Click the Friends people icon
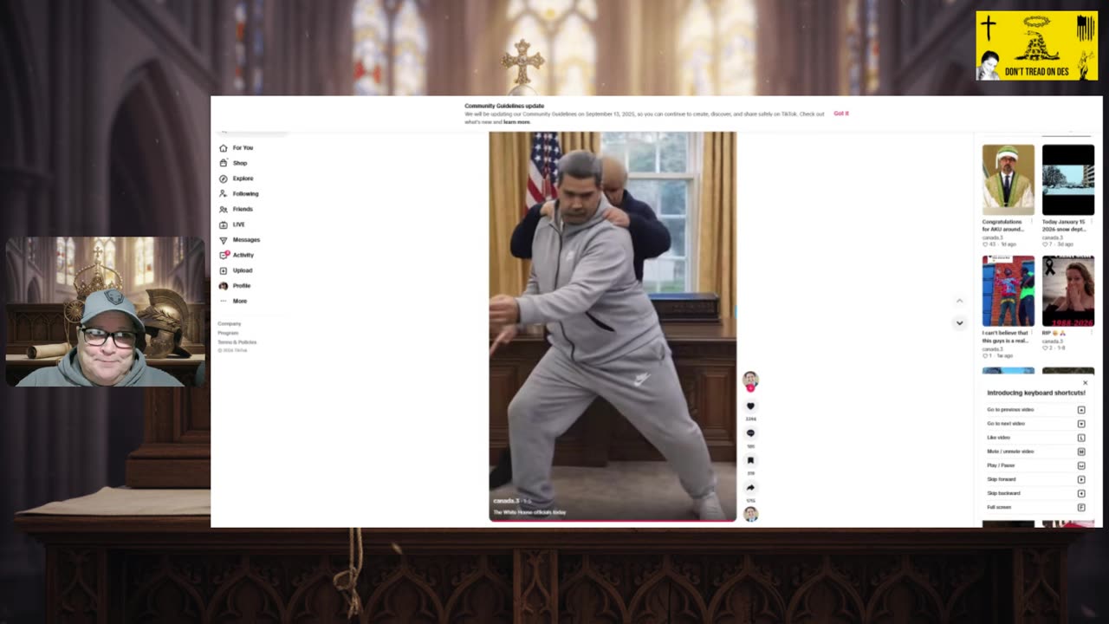This screenshot has width=1109, height=624. tap(223, 209)
